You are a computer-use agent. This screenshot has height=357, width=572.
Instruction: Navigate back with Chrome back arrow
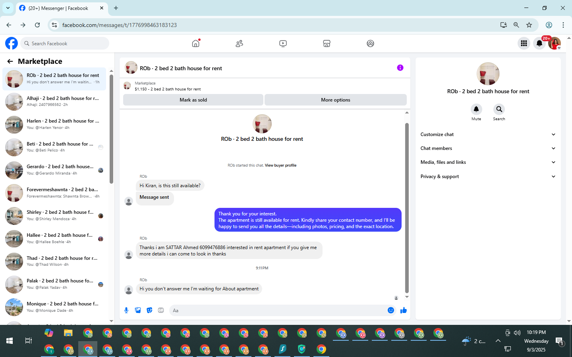pos(9,25)
